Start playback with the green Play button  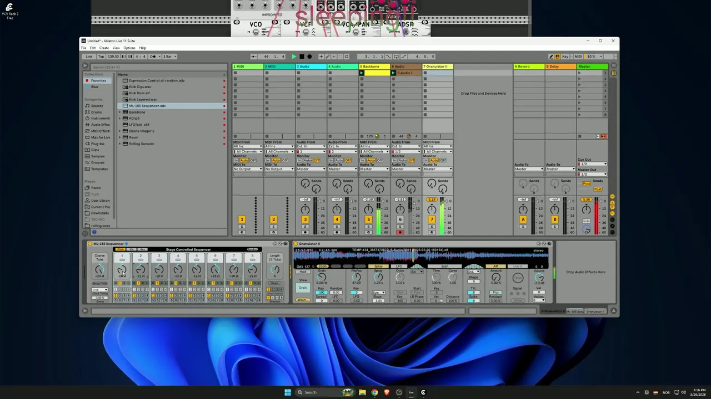pos(294,57)
